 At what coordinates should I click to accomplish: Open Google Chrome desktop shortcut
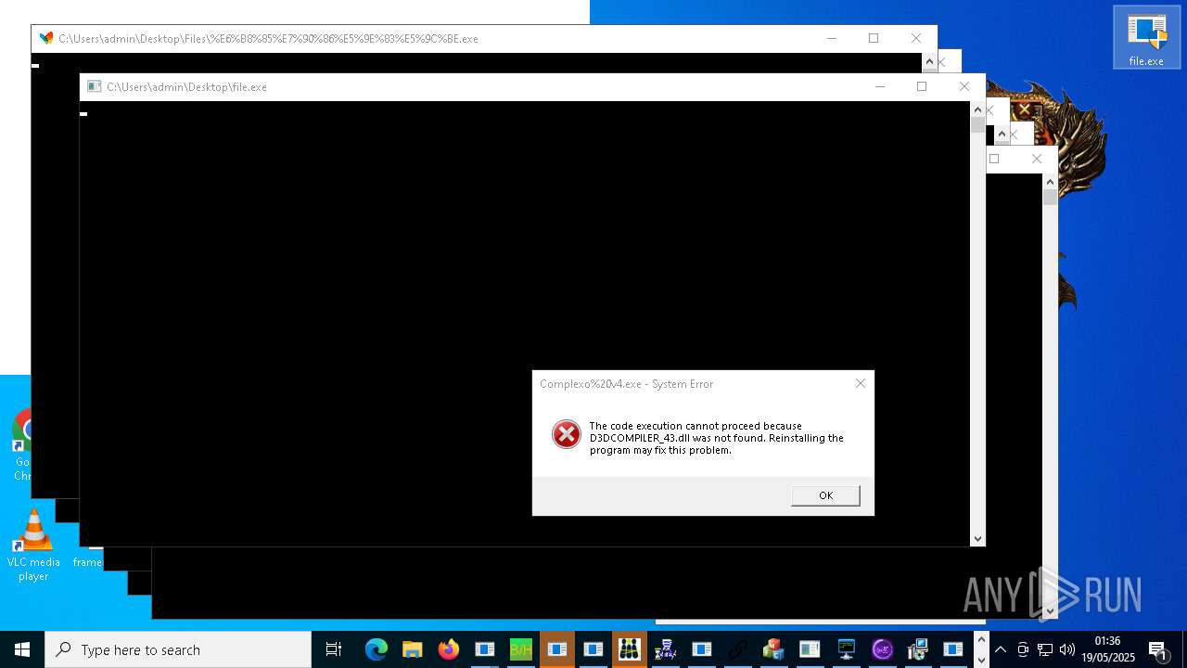22,445
